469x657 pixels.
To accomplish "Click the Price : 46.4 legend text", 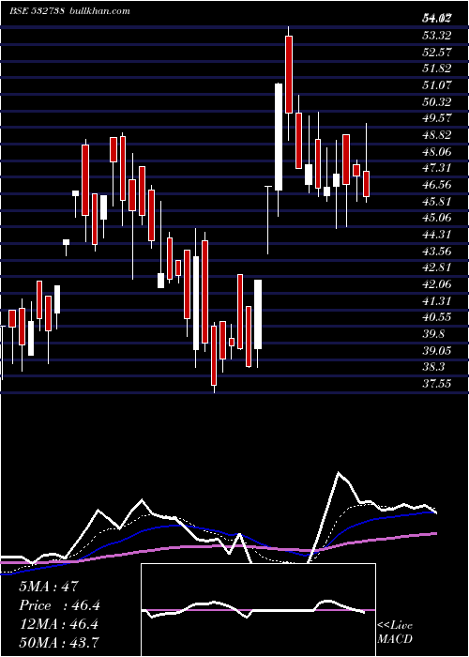I will (59, 605).
